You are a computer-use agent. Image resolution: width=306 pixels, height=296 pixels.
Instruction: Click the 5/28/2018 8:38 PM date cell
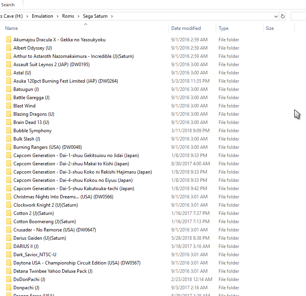(x=190, y=238)
